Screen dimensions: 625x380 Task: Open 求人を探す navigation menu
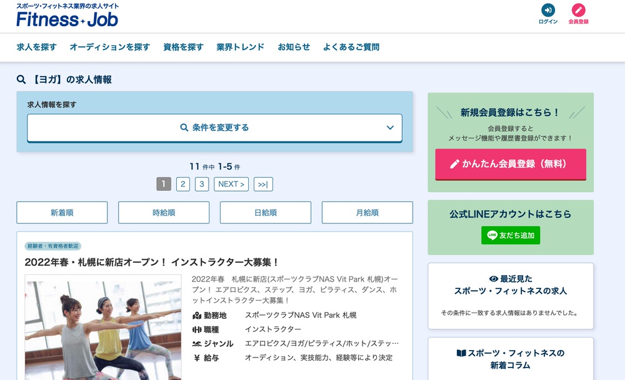click(36, 47)
